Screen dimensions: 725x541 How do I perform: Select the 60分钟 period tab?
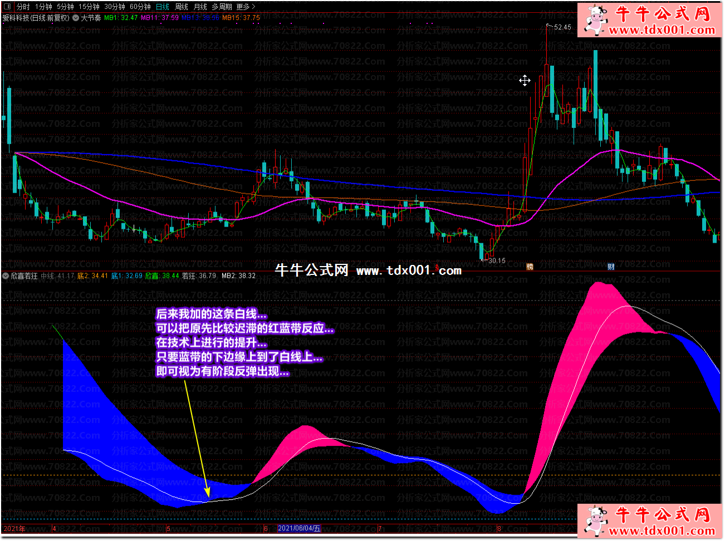point(140,7)
